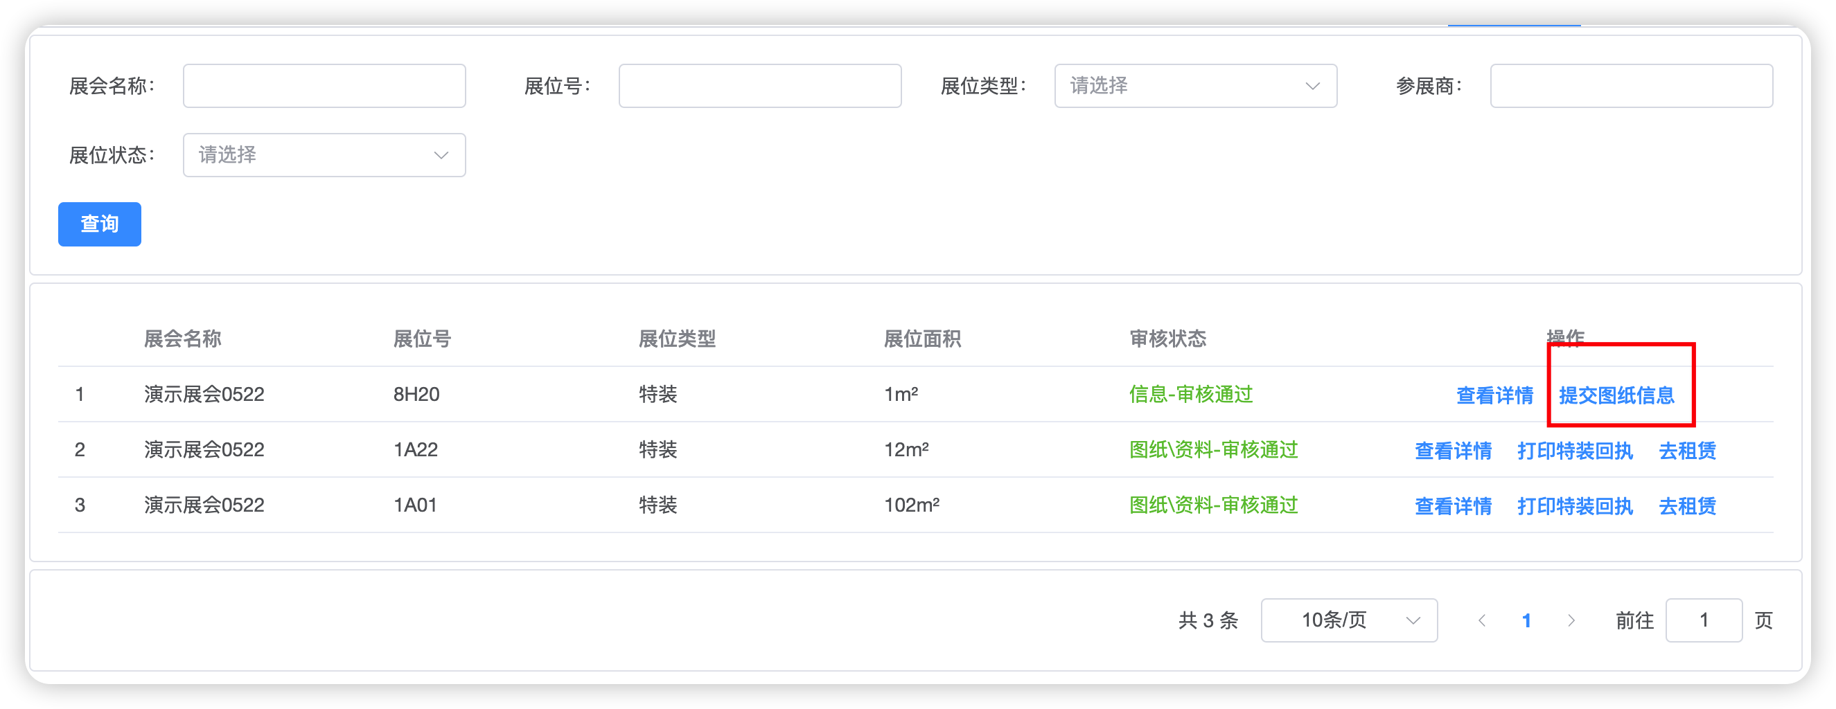
Task: Click the 展位号 text field
Action: coord(760,87)
